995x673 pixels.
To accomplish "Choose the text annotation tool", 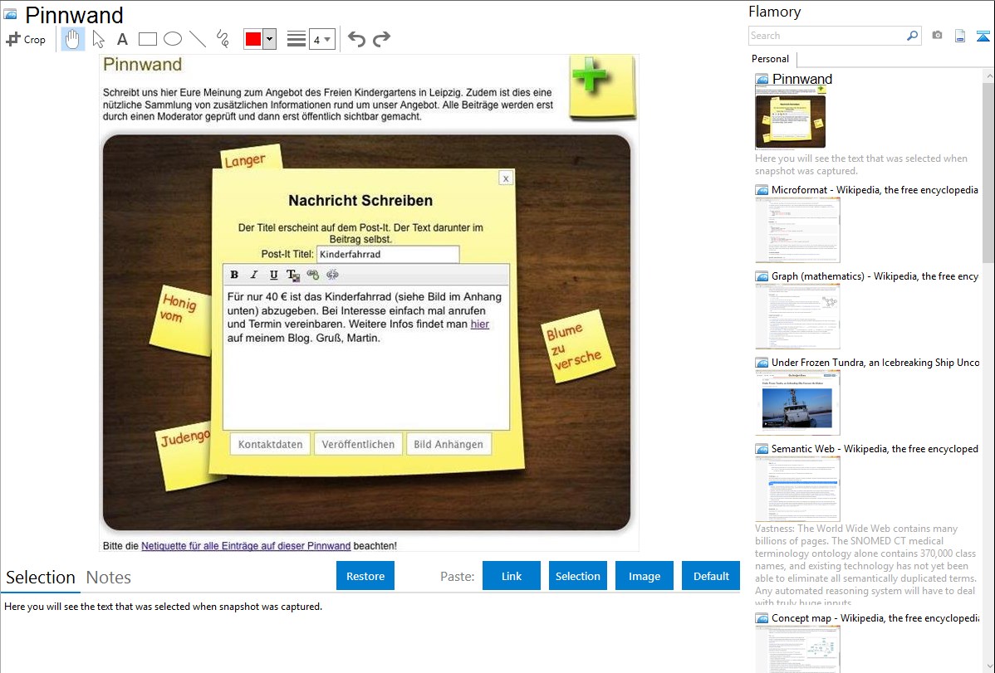I will (x=122, y=39).
